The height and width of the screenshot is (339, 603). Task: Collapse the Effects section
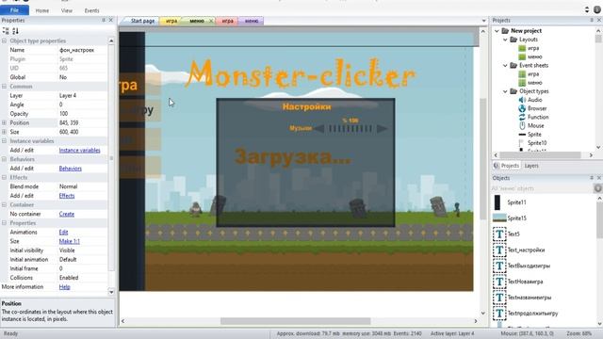(4, 178)
